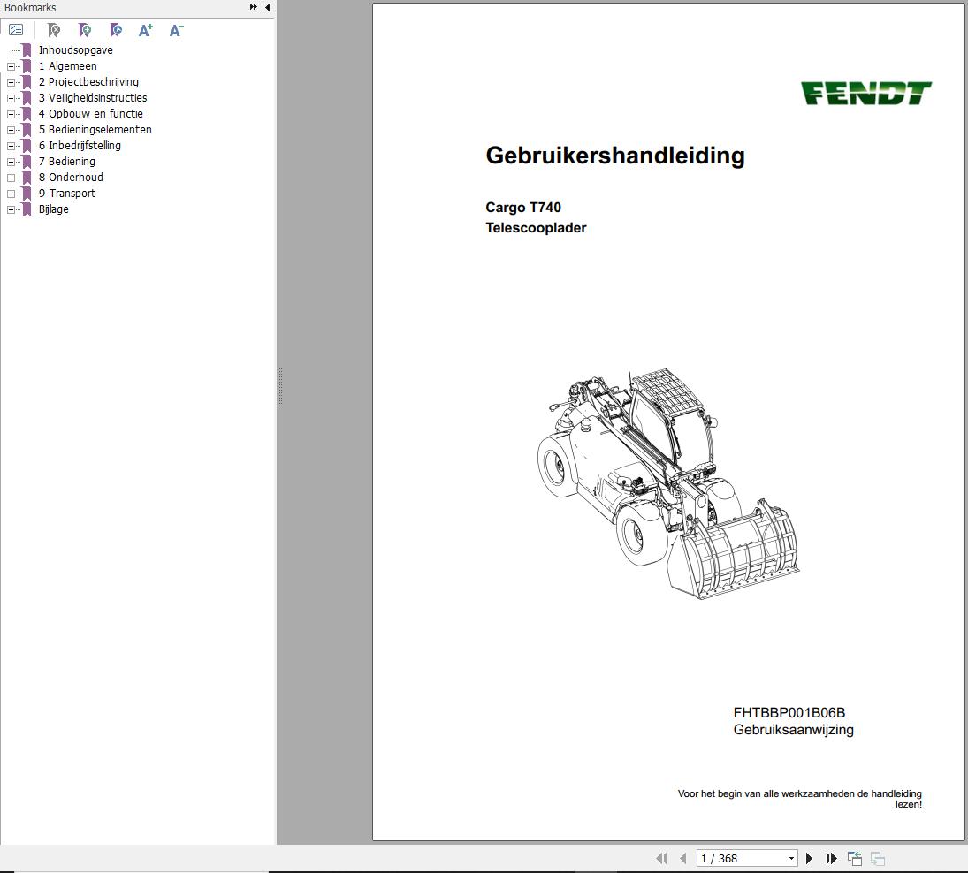Select the Bijlage bookmark
The image size is (968, 873).
[53, 209]
